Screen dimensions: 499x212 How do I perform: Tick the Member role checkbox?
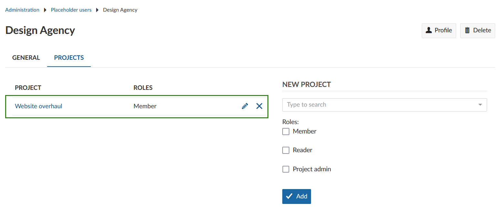click(x=286, y=132)
